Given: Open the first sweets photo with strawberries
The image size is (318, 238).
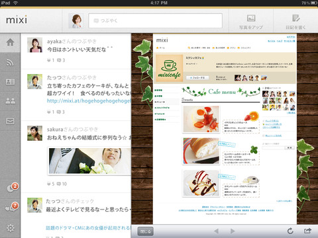Looking at the screenshot, I should click(x=201, y=119).
